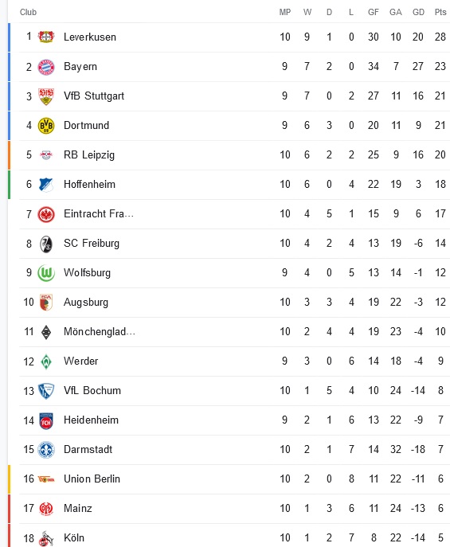
Task: Click the SC Freiburg crest
Action: [46, 244]
